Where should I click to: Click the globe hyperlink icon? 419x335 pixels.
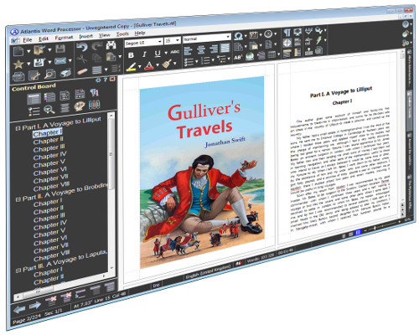click(250, 56)
